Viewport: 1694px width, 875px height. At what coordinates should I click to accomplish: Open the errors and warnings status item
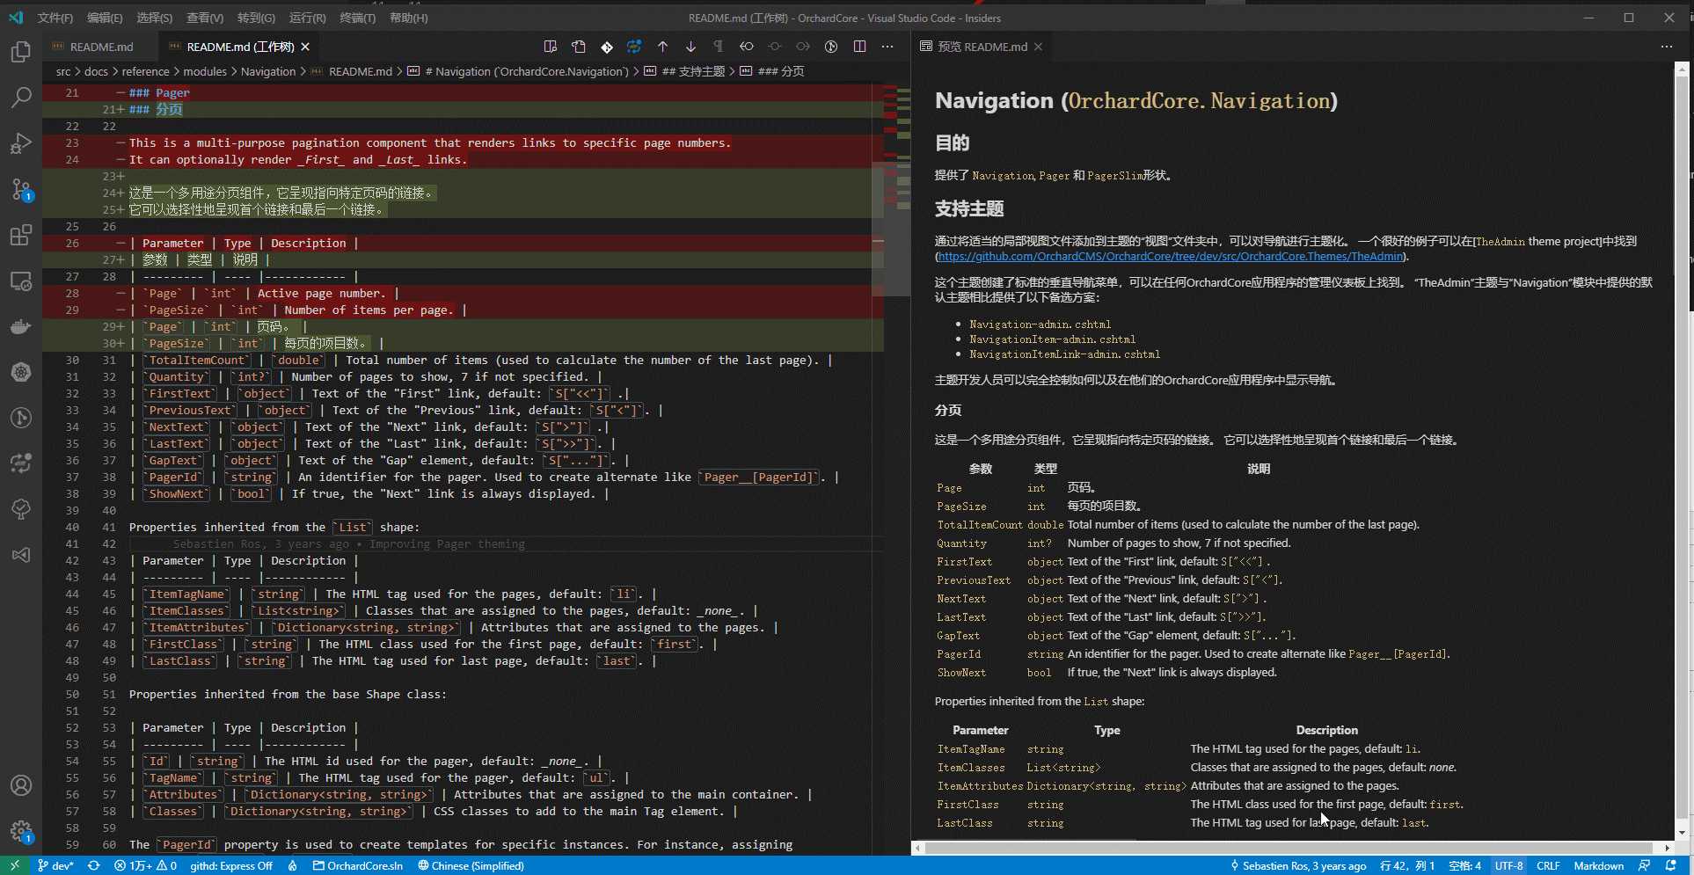click(x=145, y=865)
